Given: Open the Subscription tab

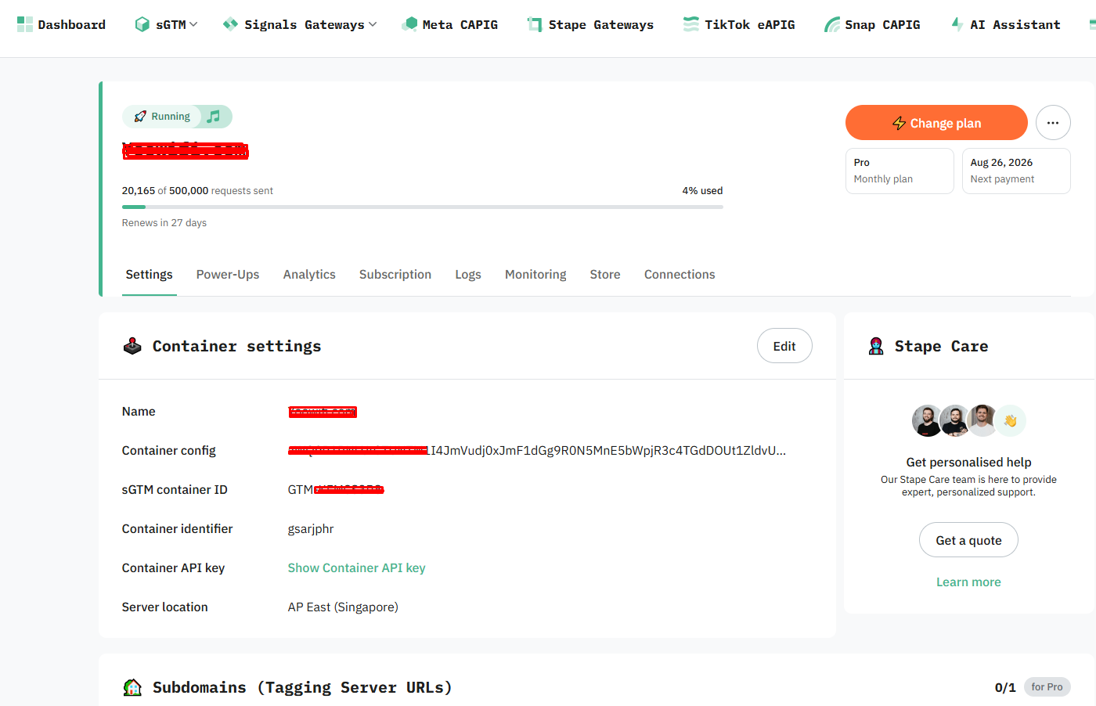Looking at the screenshot, I should pyautogui.click(x=395, y=275).
